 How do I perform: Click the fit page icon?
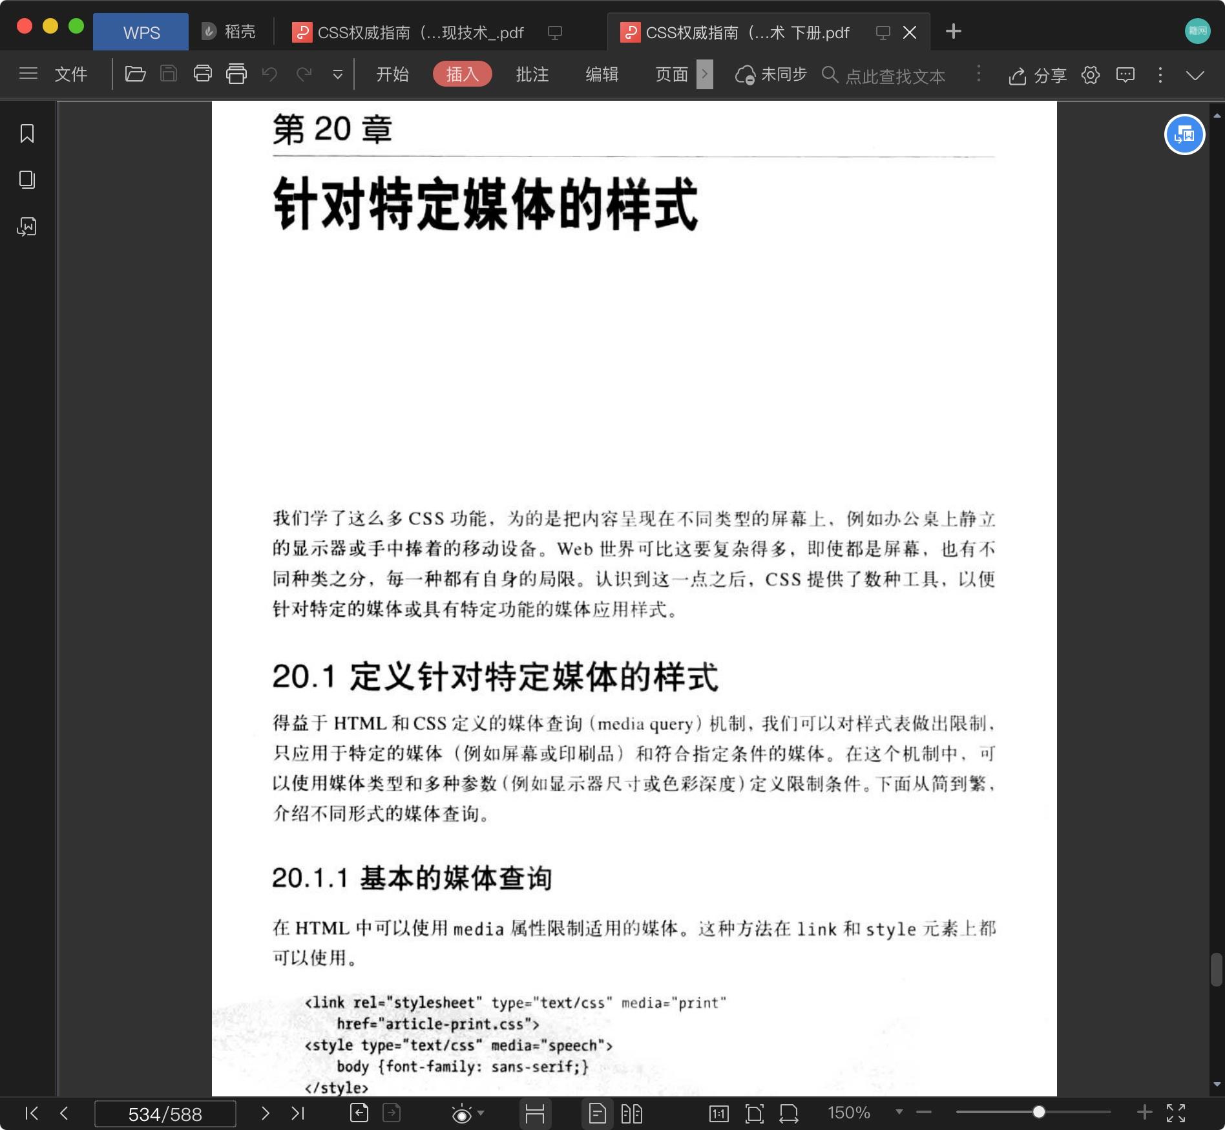point(754,1113)
